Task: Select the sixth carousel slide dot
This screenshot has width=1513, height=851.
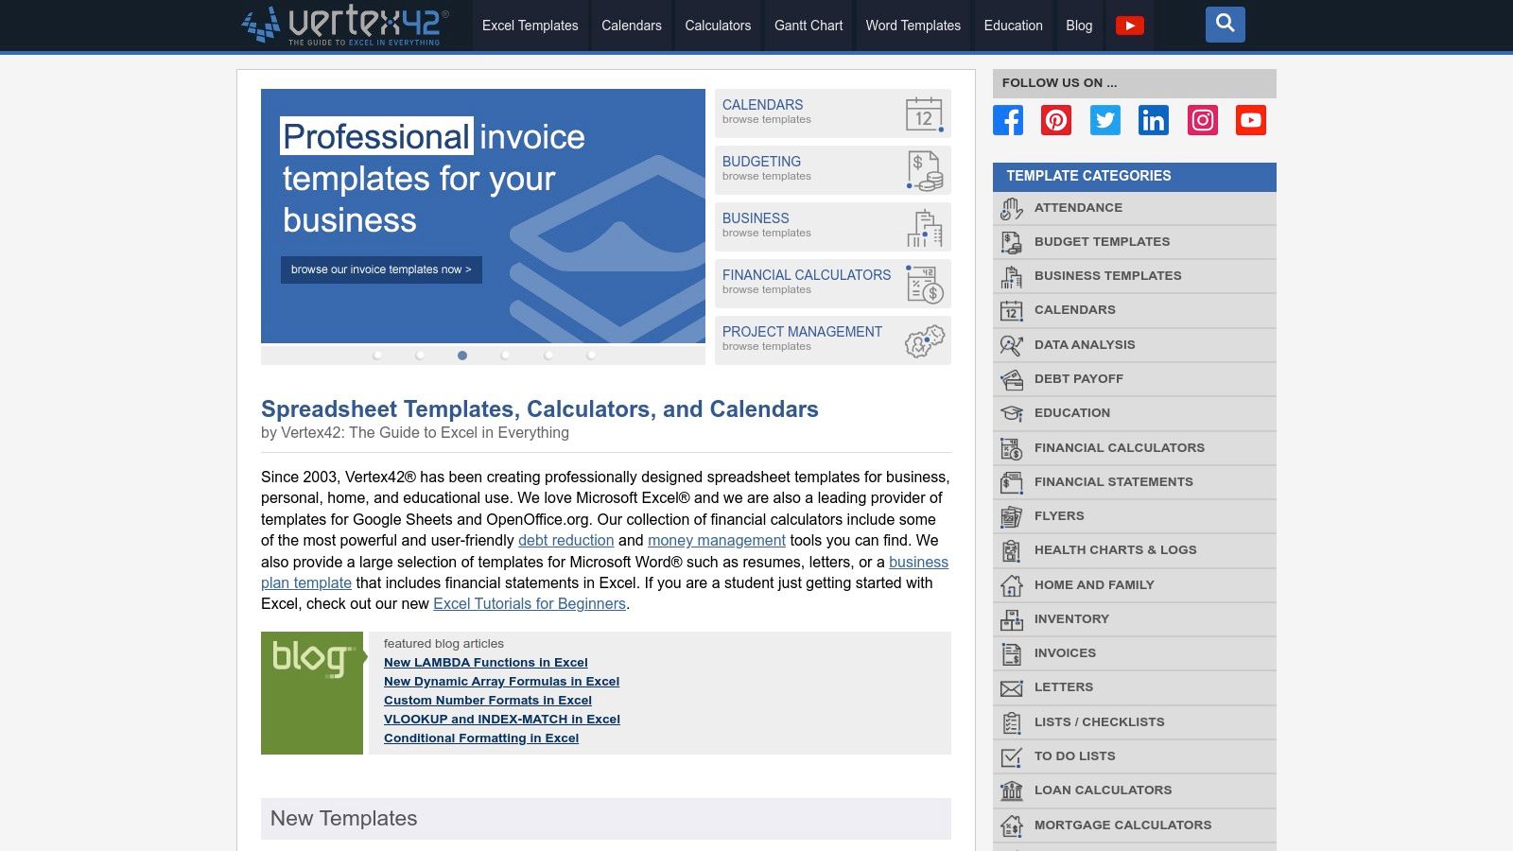Action: 591,356
